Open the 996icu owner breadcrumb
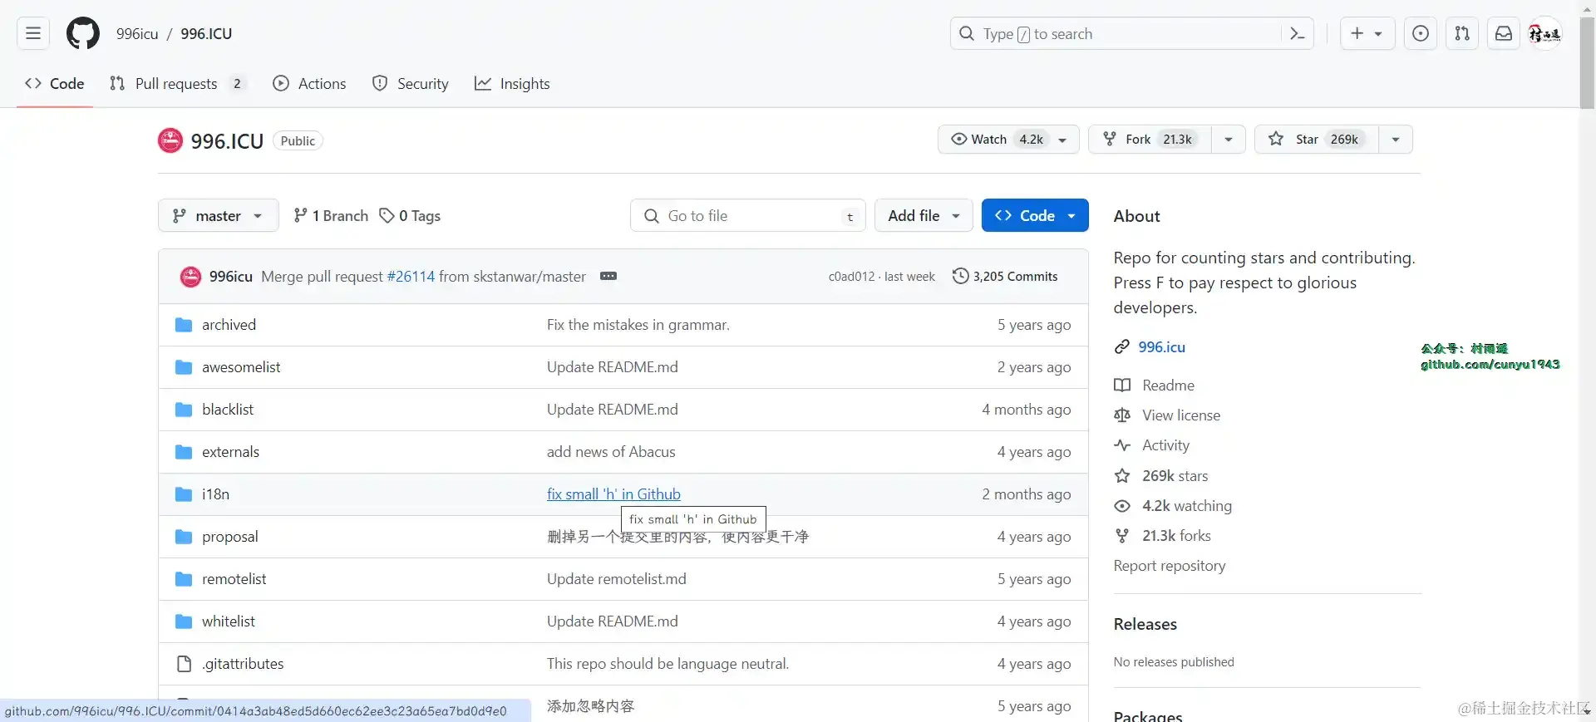 pyautogui.click(x=137, y=34)
